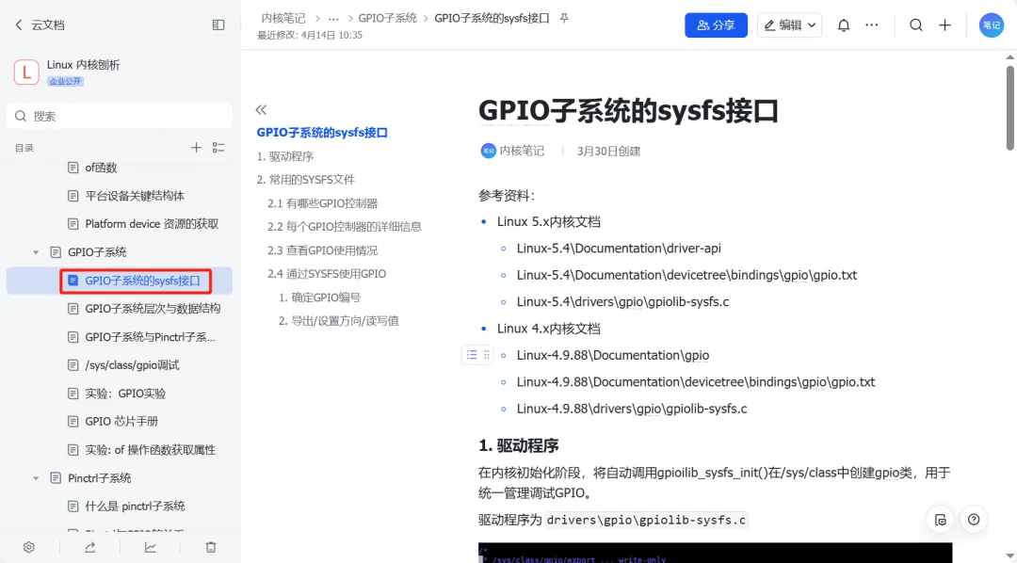Jump to outline item 1. 驱动程序
Screen dimensions: 1017x563
click(285, 156)
